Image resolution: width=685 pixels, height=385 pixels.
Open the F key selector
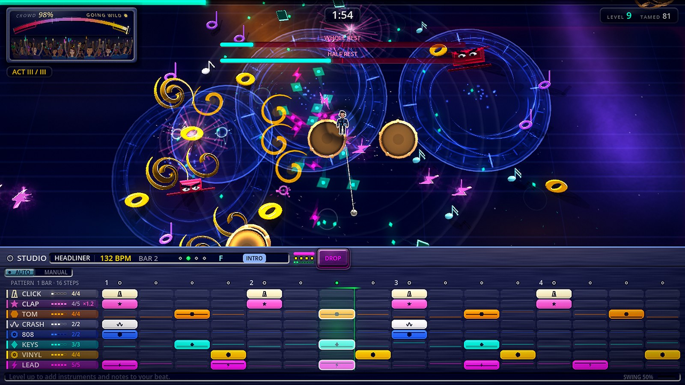click(x=221, y=258)
